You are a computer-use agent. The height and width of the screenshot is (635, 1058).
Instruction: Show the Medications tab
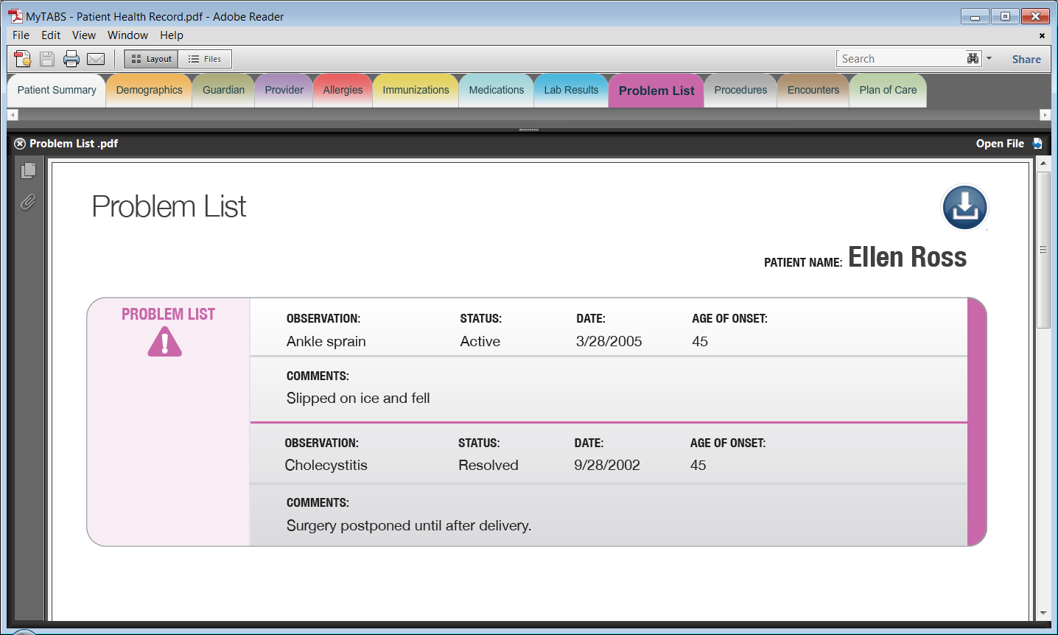tap(496, 90)
